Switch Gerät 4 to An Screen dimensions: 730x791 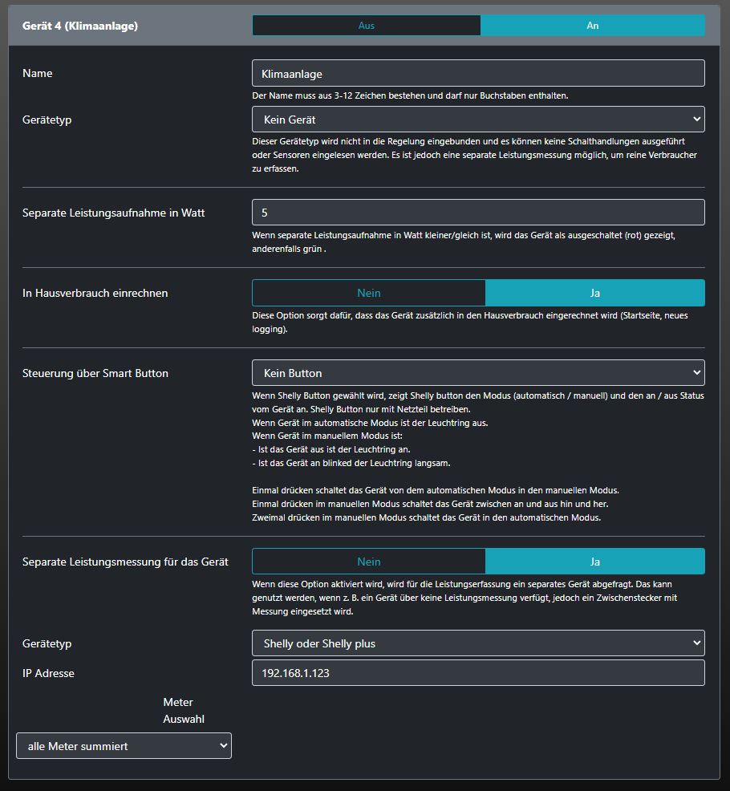[593, 25]
